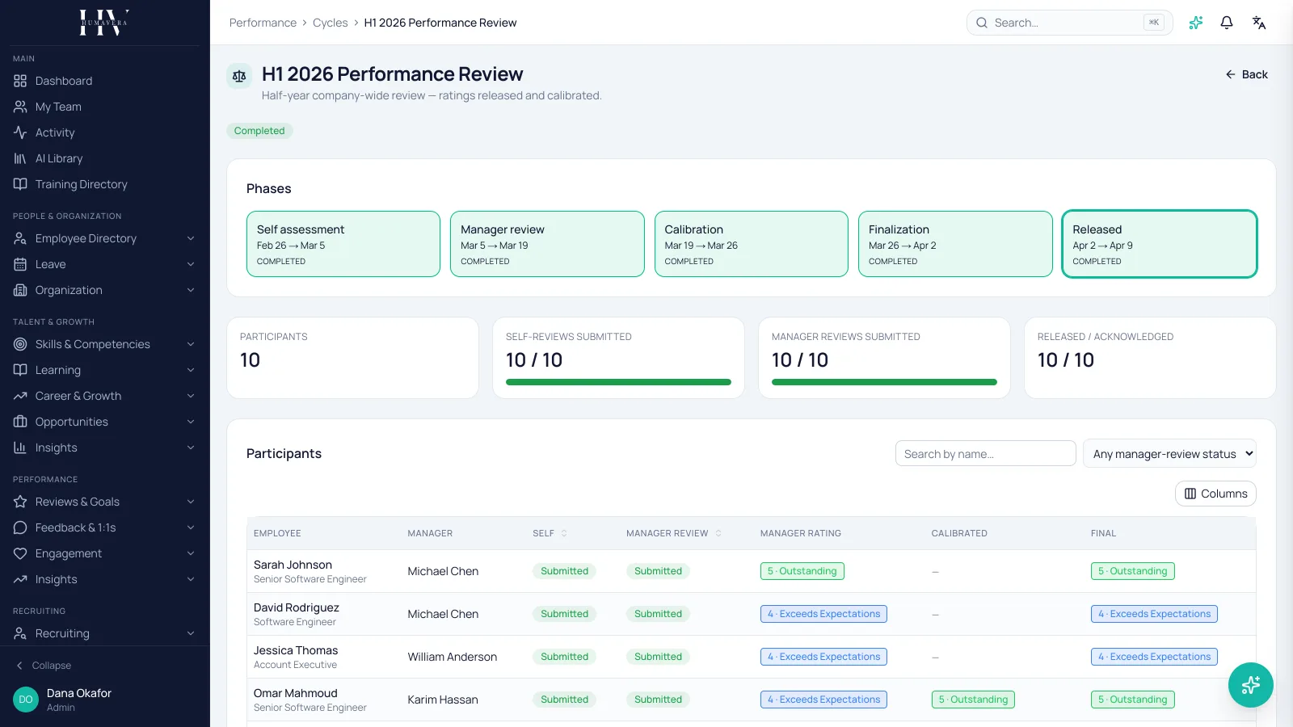Click the language translate icon
The width and height of the screenshot is (1293, 727).
(x=1259, y=23)
